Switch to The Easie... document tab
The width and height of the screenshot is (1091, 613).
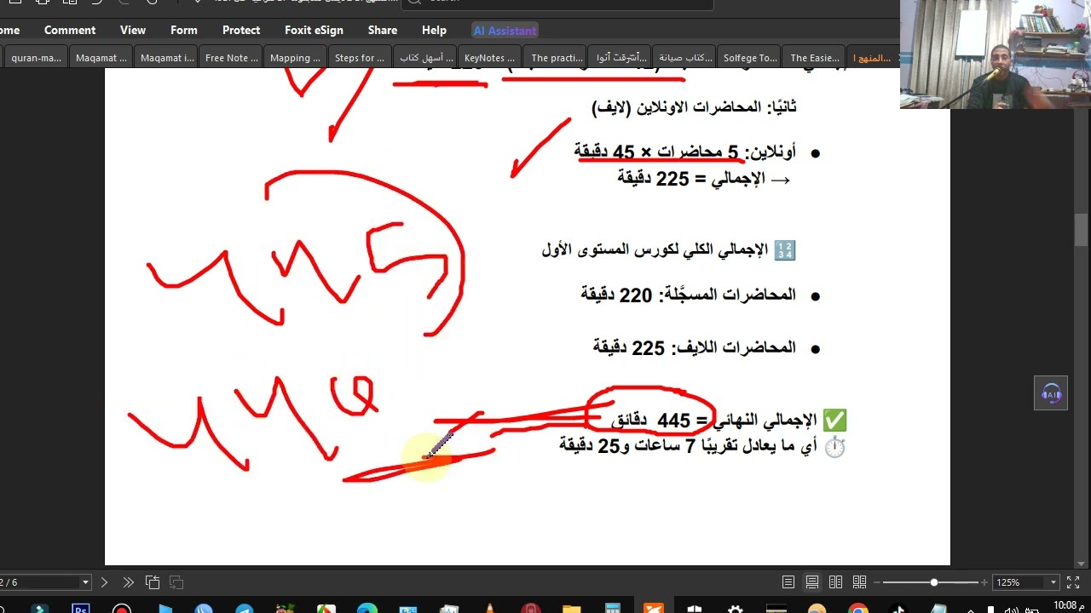(815, 58)
